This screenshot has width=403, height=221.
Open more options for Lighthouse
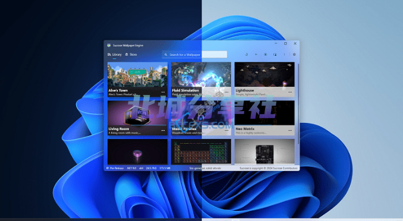tap(290, 92)
